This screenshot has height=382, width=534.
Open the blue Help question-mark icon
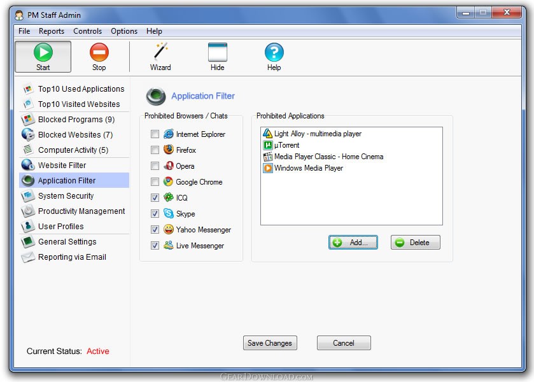[x=274, y=52]
